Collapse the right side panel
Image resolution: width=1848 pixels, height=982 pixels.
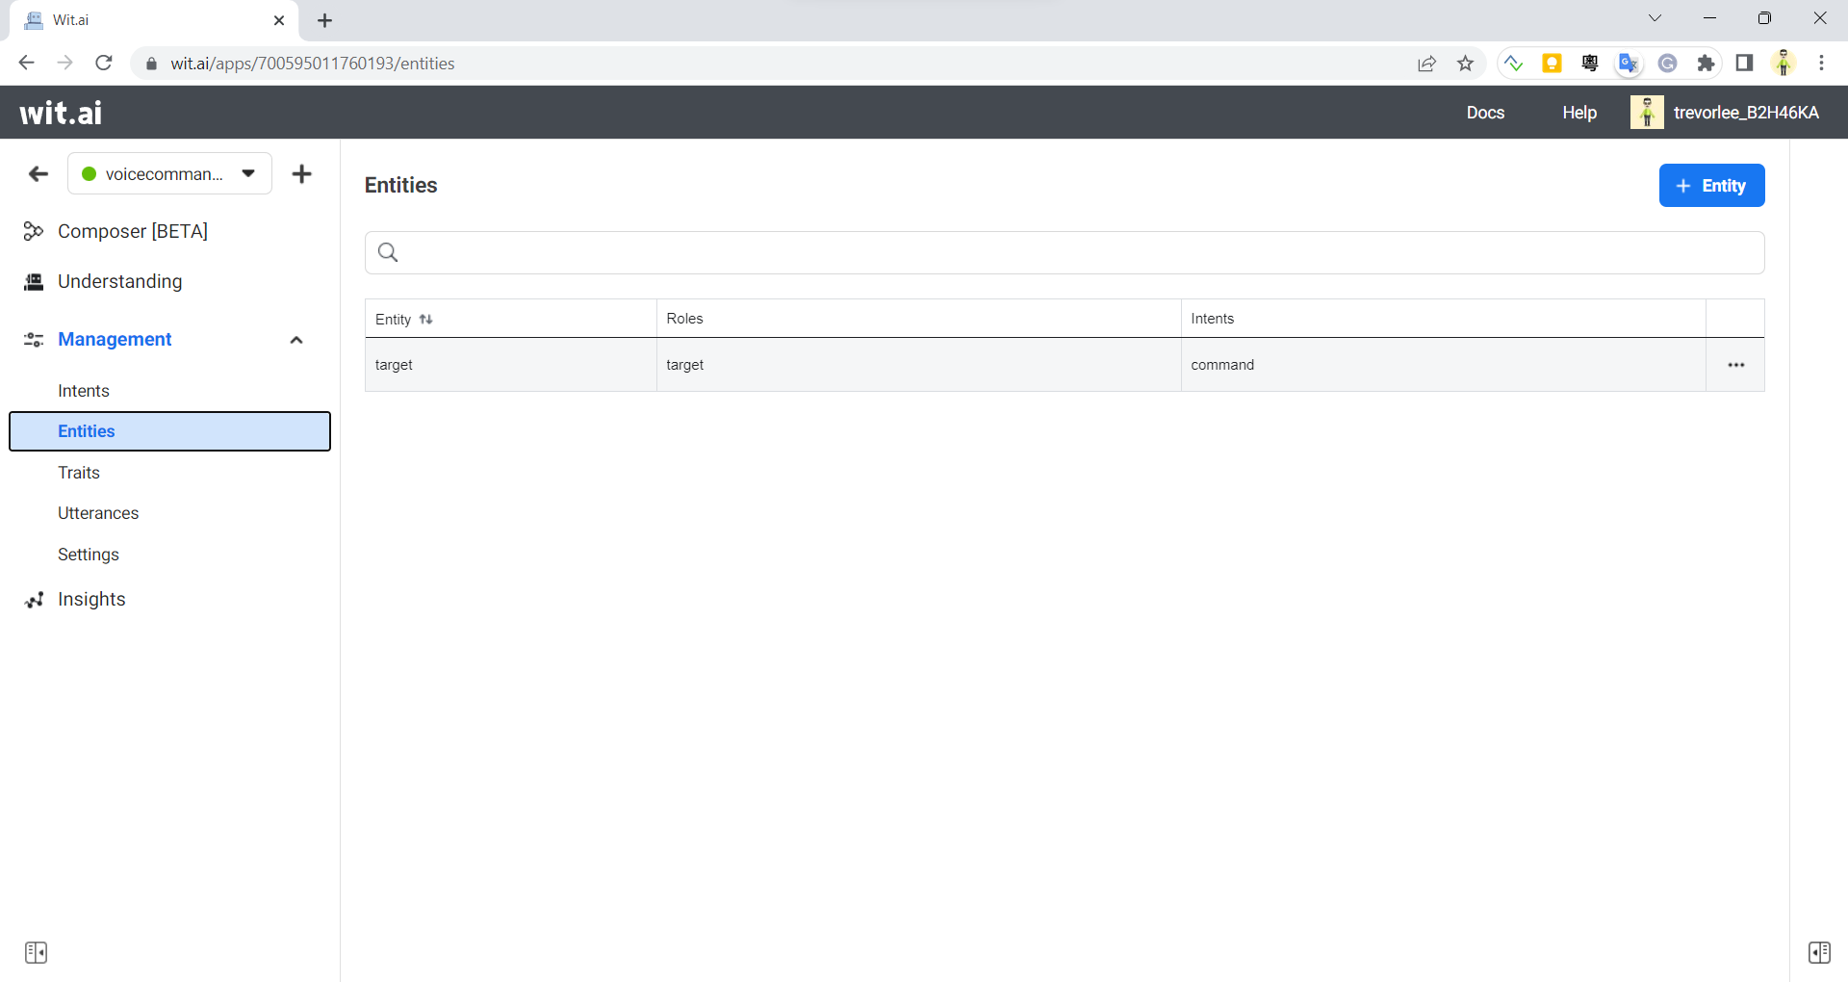(1820, 952)
